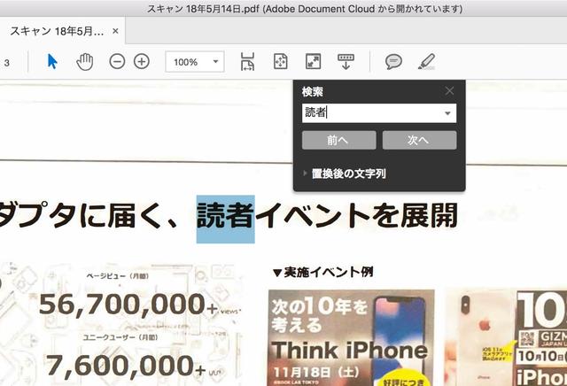Switch to full screen mode icon

point(313,61)
